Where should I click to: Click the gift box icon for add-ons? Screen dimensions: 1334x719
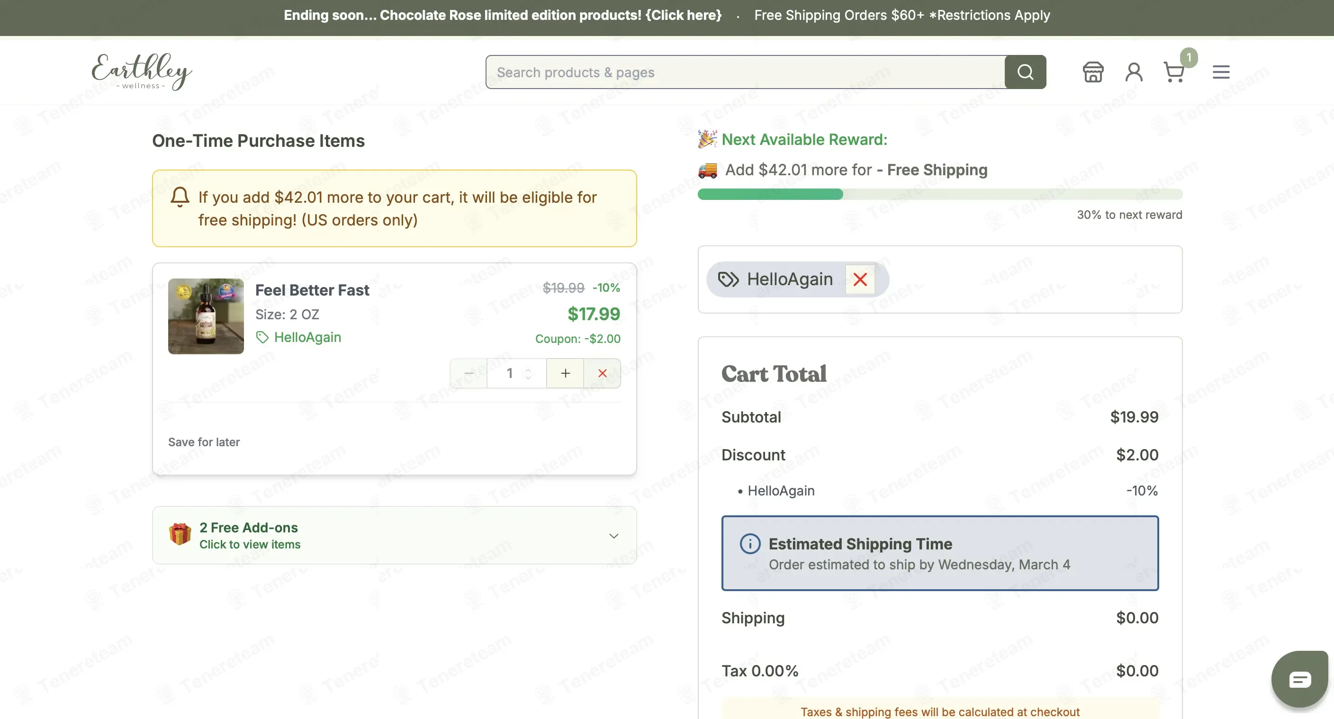pos(180,534)
